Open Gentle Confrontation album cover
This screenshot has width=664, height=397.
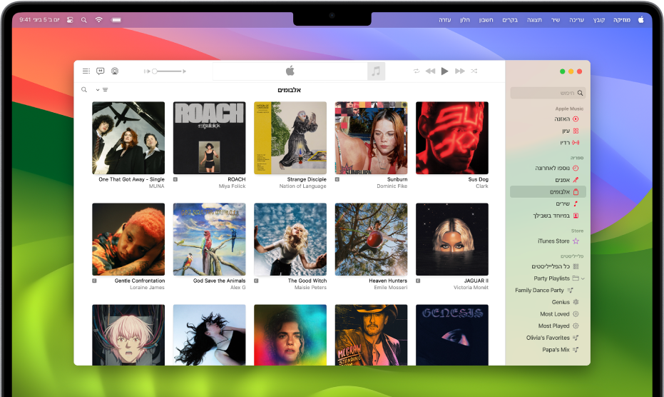(x=128, y=239)
